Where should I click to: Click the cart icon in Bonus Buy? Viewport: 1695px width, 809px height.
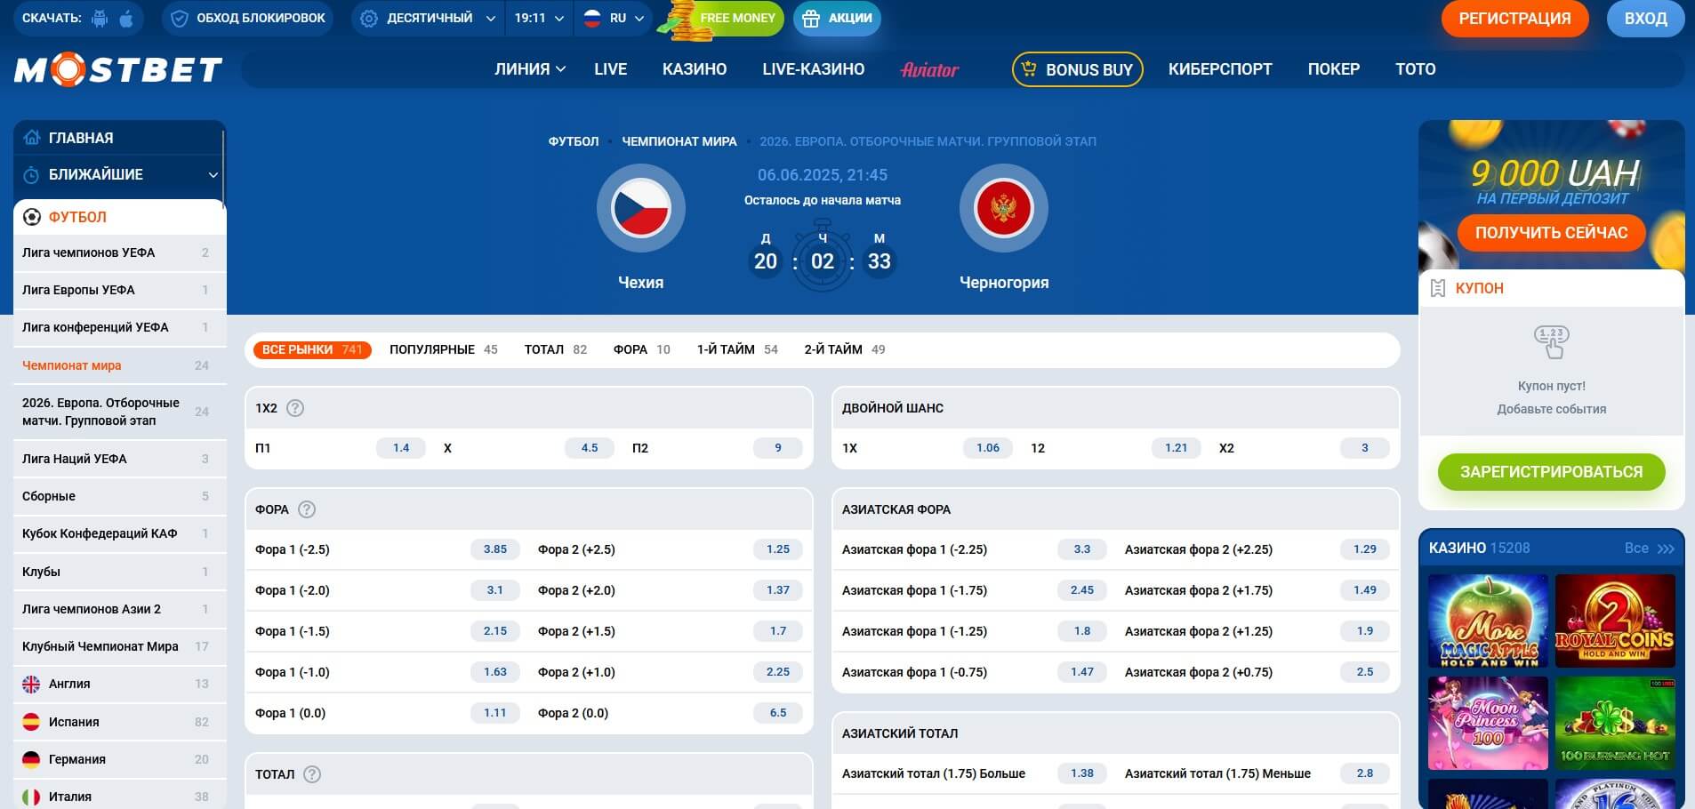(1029, 68)
